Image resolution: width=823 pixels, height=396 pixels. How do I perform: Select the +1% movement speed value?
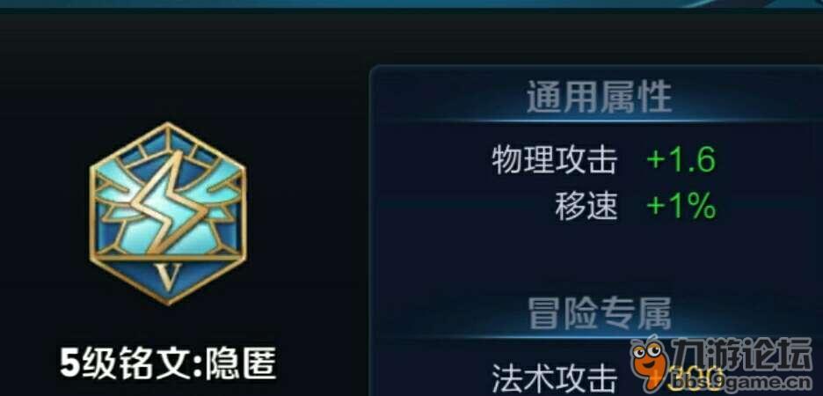point(681,206)
